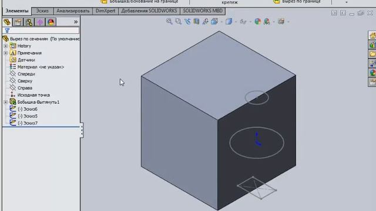This screenshot has height=211, width=376.
Task: Open the Display Style dropdown arrow
Action: coord(236,22)
